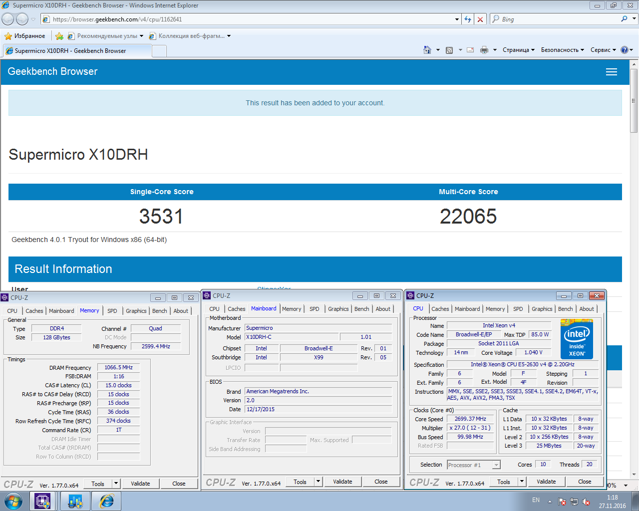Image resolution: width=639 pixels, height=511 pixels.
Task: Click the Print icon in IE toolbar
Action: (x=484, y=50)
